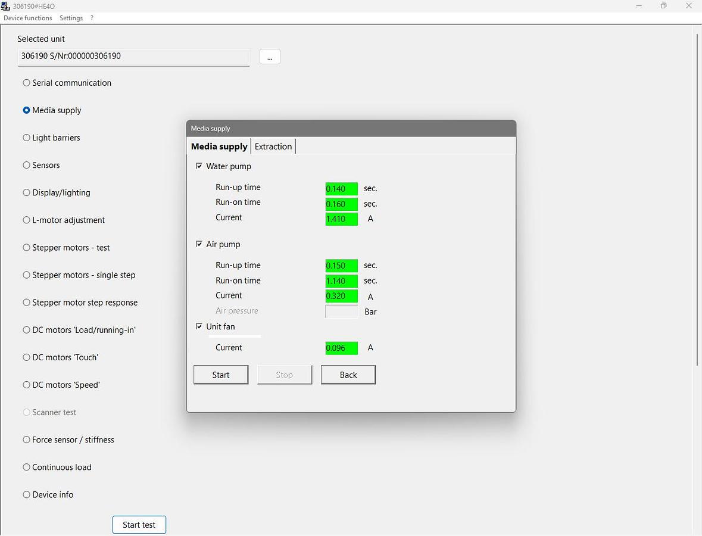The image size is (702, 536).
Task: Click the Start test button
Action: point(139,525)
